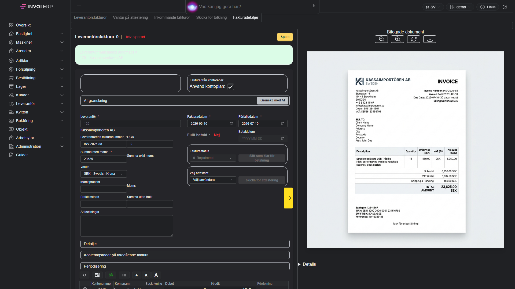Click the Anteckningar text area

(x=127, y=226)
